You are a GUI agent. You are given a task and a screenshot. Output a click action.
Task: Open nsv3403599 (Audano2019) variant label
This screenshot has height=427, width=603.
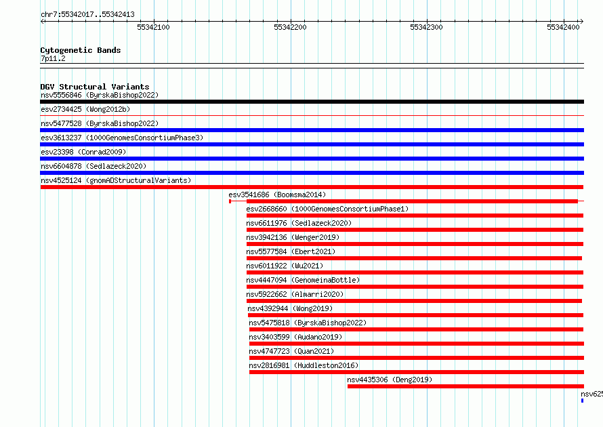[x=295, y=337]
